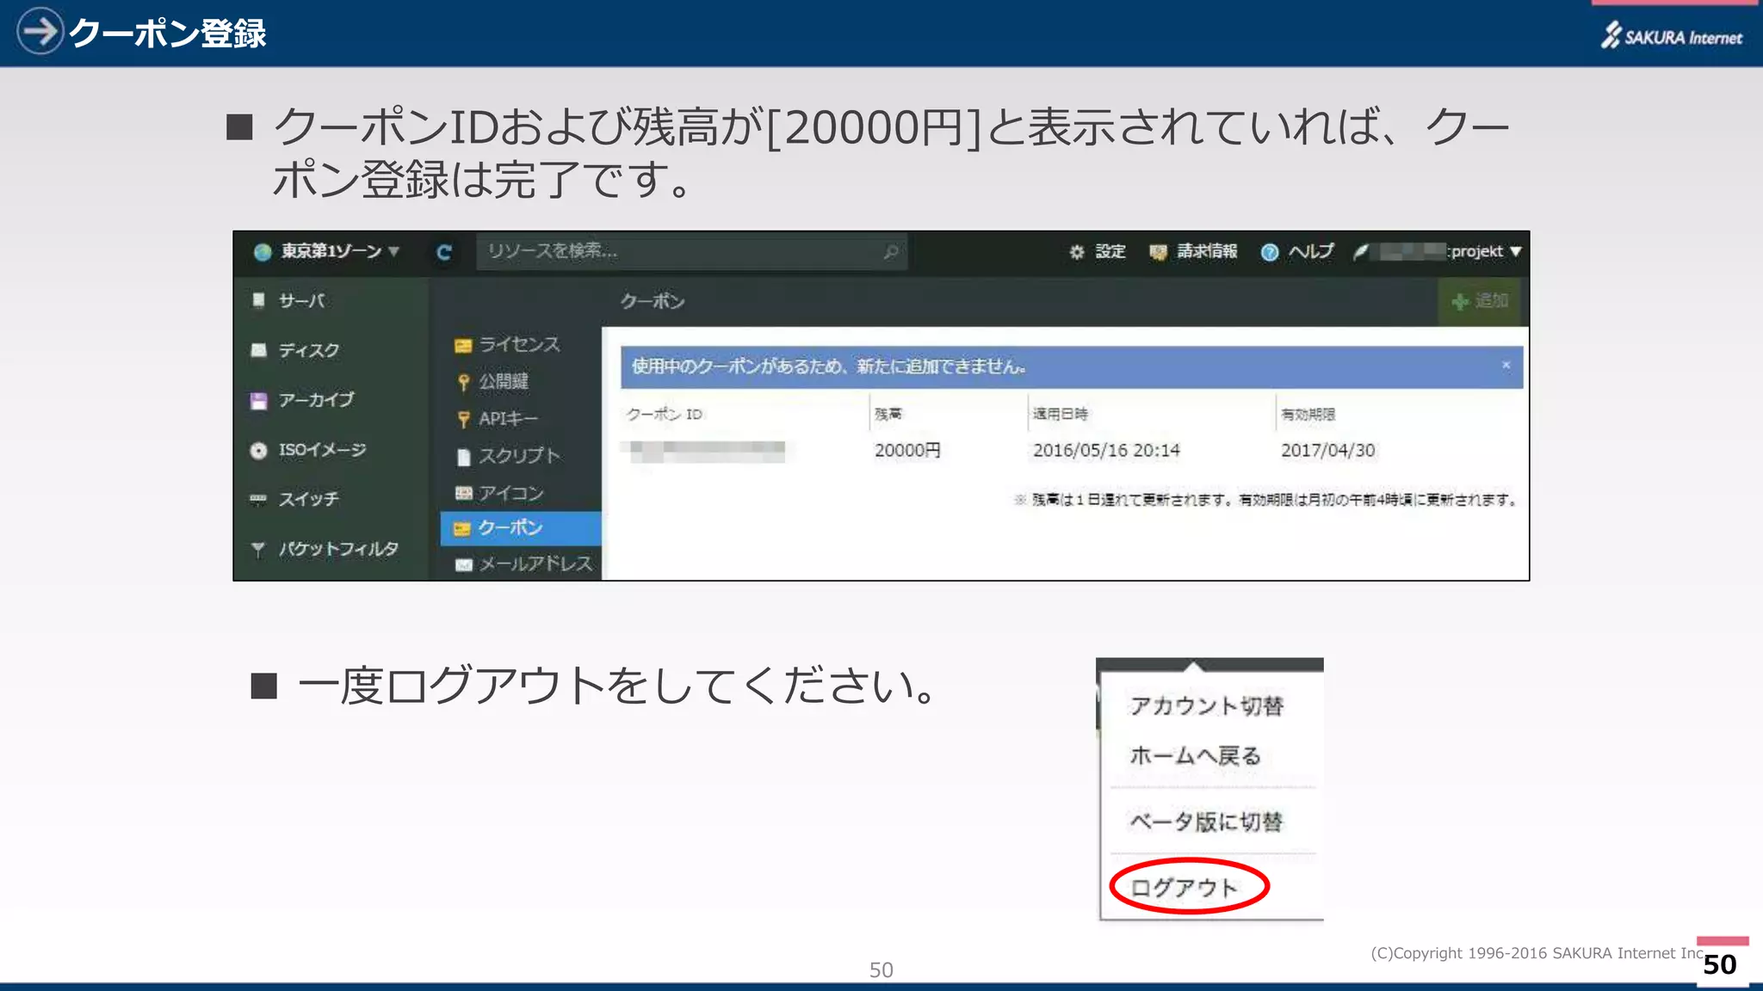1763x991 pixels.
Task: Focus the リソースを検索 search field
Action: tap(691, 251)
